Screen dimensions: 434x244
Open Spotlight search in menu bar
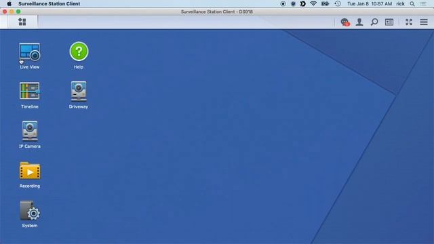[x=412, y=3]
